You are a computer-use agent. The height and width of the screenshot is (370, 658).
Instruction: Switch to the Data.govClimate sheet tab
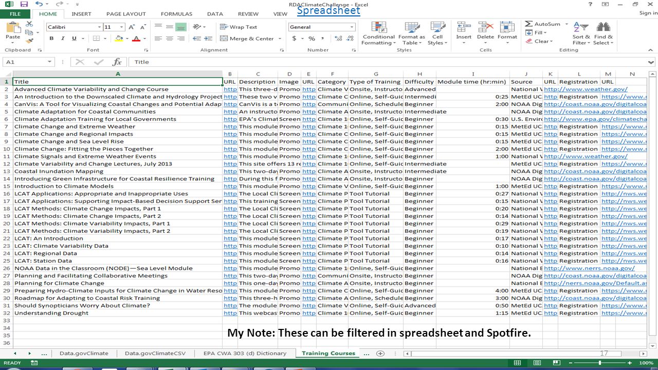coord(84,354)
